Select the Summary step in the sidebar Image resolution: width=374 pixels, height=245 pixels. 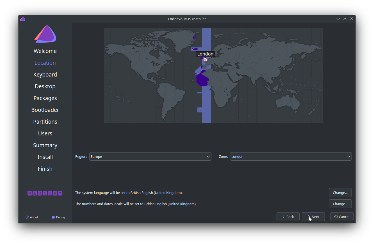[45, 145]
